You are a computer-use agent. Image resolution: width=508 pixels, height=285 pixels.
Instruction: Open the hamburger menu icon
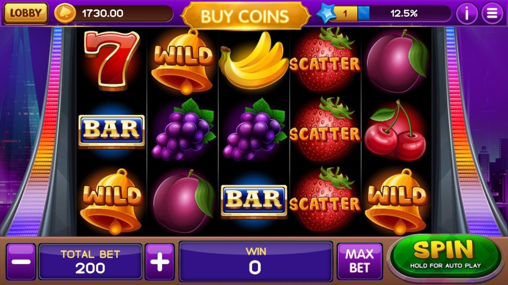pyautogui.click(x=492, y=13)
